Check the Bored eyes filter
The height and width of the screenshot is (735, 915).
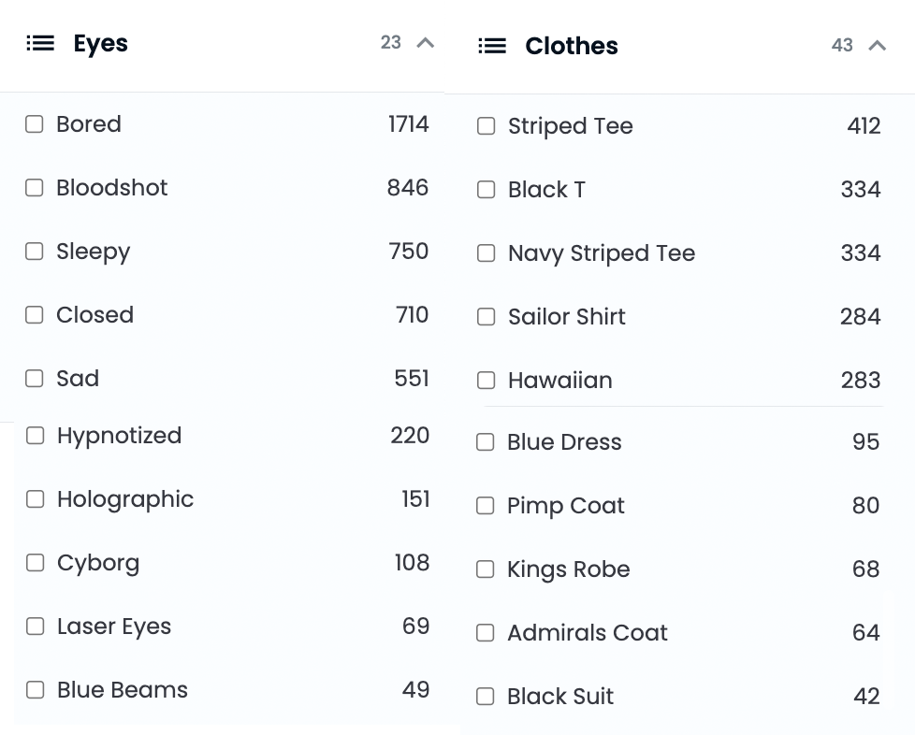(x=35, y=124)
